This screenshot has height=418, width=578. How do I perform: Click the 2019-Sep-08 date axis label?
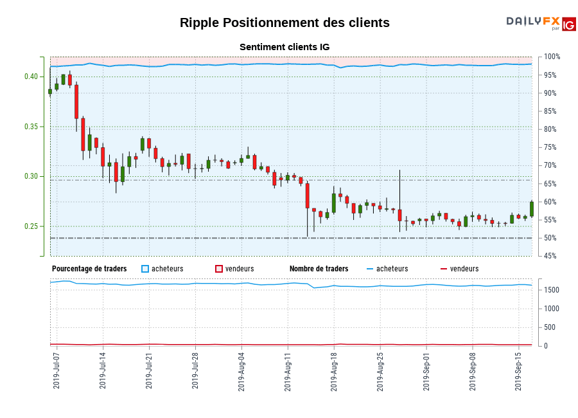pyautogui.click(x=473, y=372)
